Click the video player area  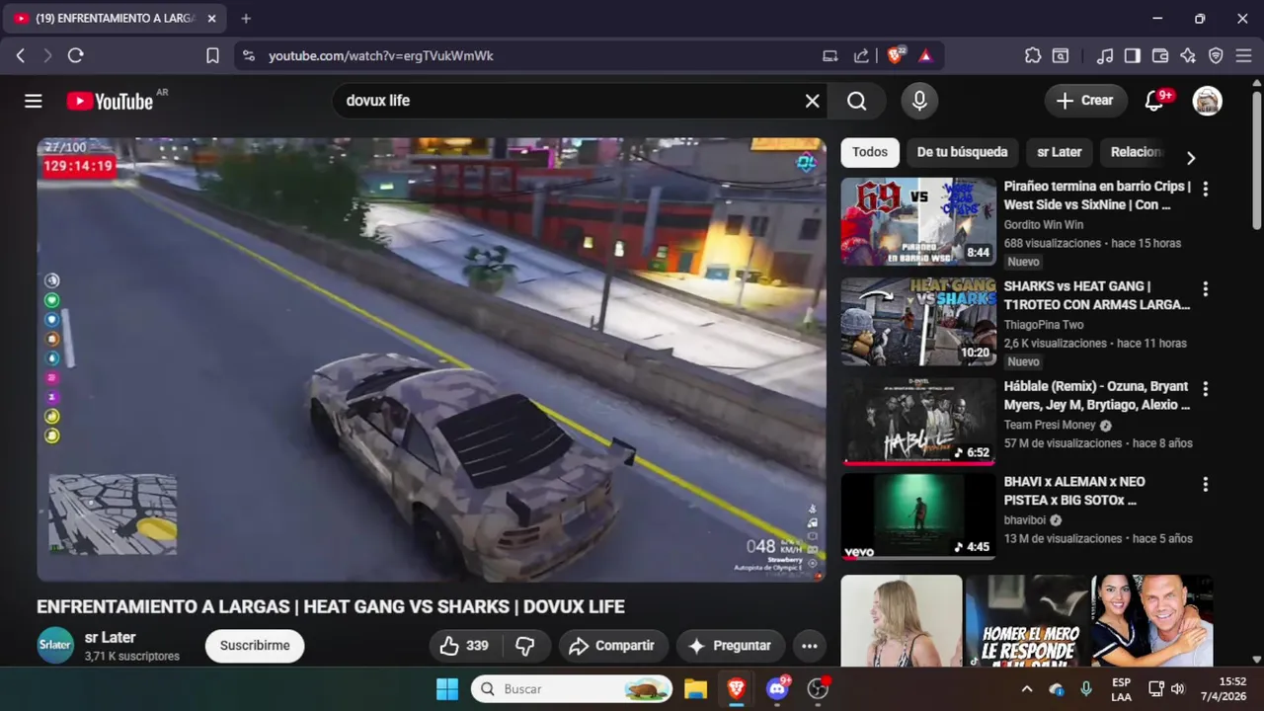pos(432,359)
